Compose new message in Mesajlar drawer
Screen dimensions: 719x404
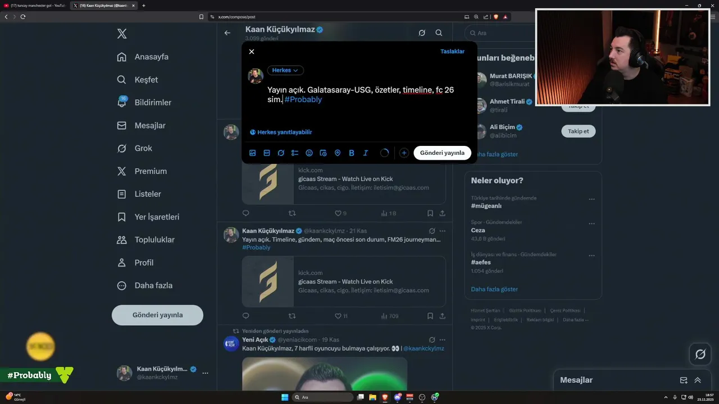pos(684,380)
